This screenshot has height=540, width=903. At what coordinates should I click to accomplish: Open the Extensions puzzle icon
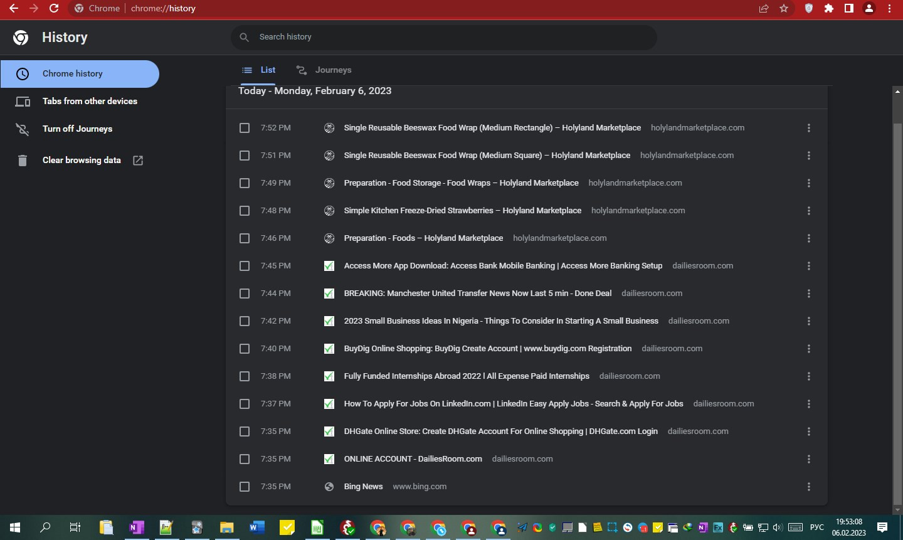(829, 8)
